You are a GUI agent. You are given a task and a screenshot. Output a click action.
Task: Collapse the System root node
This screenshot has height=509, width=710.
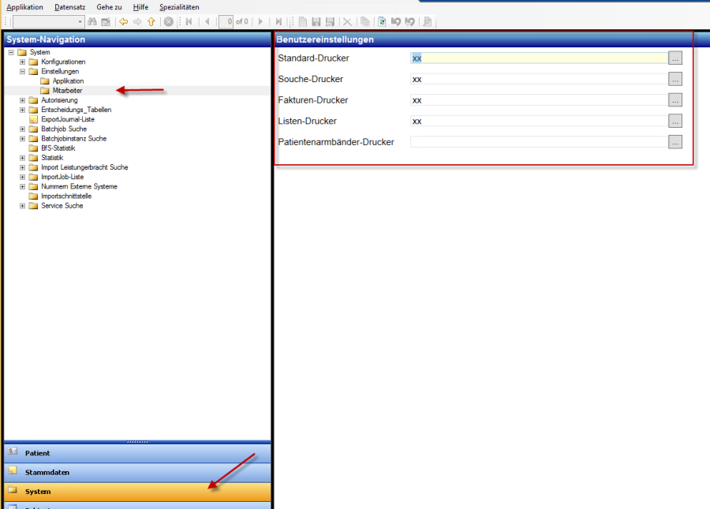(11, 52)
